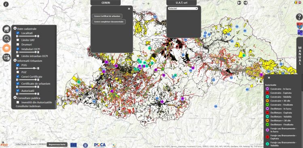This screenshot has width=303, height=148.
Task: Close the Autorizatie legend panel
Action: tap(269, 78)
